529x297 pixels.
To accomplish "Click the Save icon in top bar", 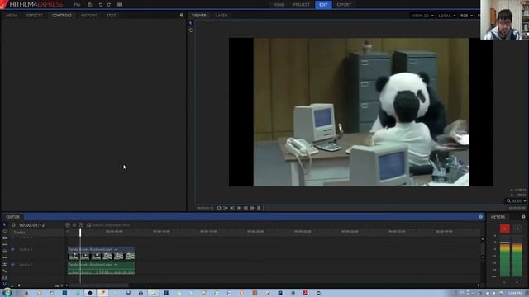I will click(90, 5).
